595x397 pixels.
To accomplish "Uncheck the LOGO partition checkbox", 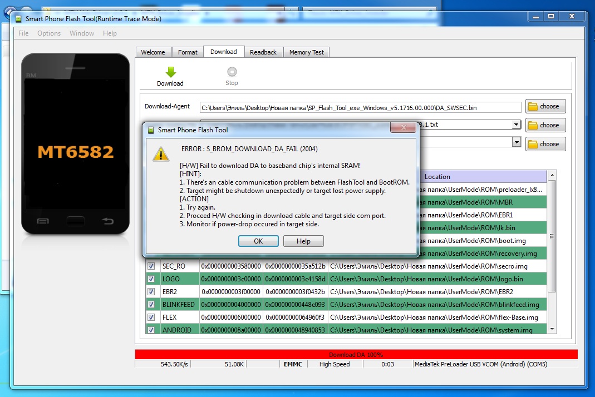I will [151, 279].
